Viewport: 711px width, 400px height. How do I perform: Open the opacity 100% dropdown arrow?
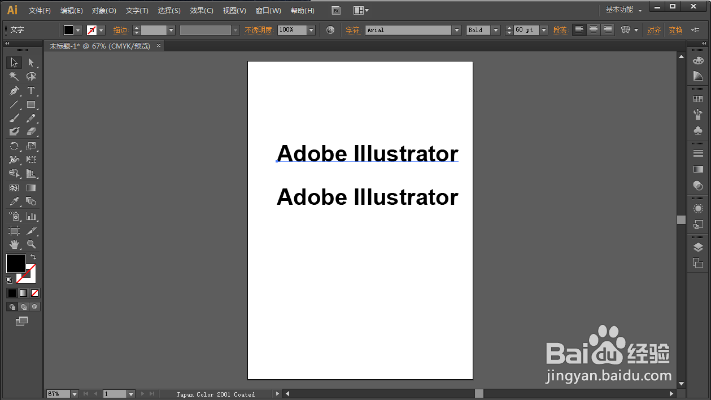pos(311,30)
